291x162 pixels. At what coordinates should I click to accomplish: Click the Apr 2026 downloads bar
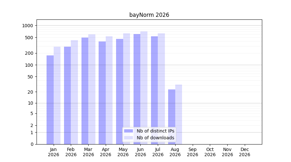pyautogui.click(x=109, y=90)
